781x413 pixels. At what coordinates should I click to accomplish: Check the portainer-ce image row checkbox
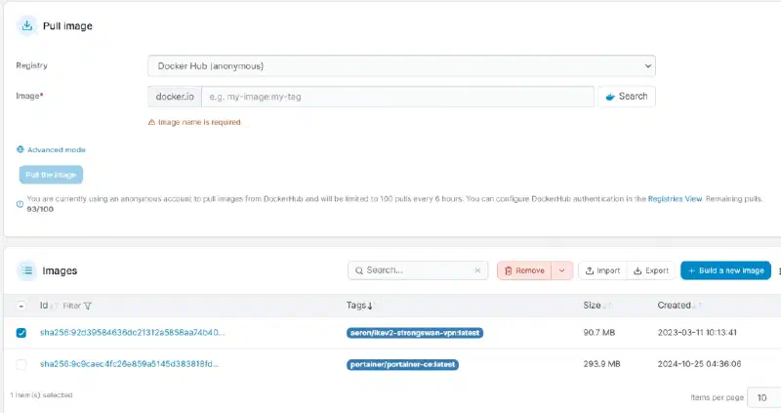click(21, 364)
